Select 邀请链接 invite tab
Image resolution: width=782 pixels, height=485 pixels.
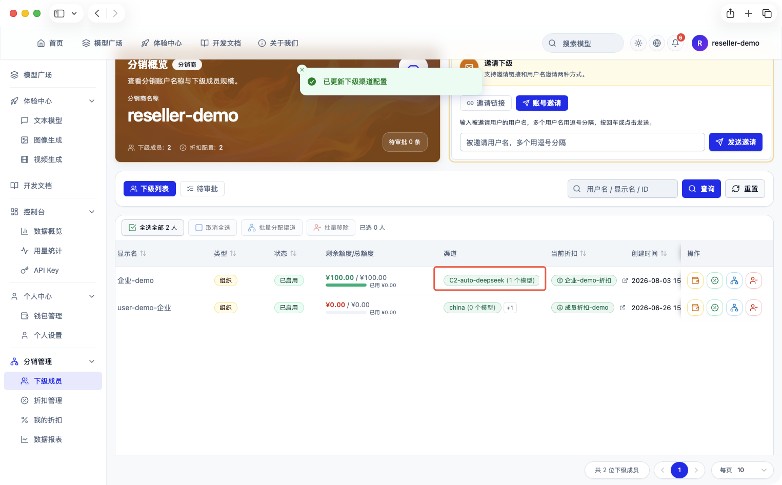click(x=486, y=103)
